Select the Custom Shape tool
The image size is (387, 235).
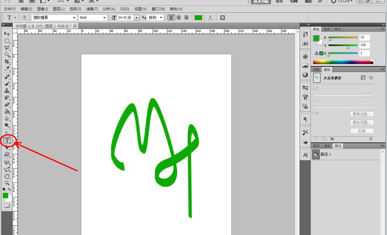[7, 154]
